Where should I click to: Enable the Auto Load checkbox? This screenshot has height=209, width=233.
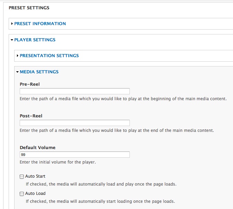[x=22, y=194]
